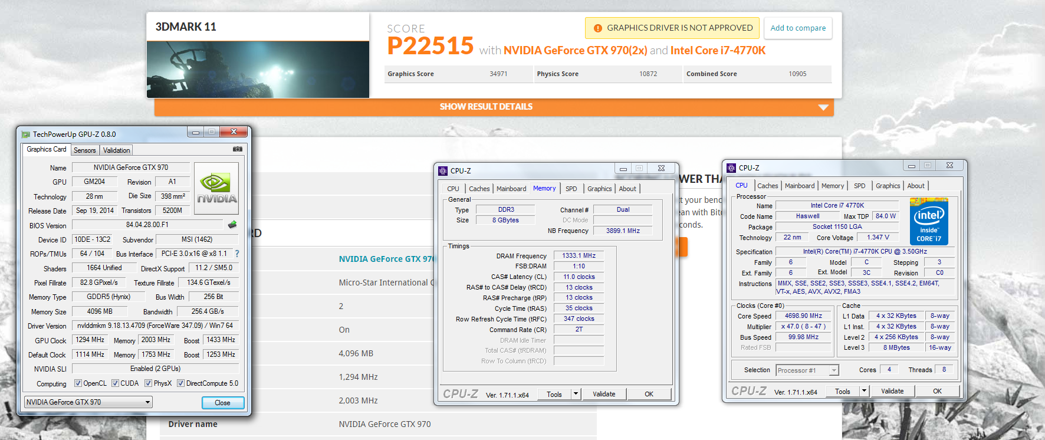This screenshot has width=1045, height=440.
Task: Click the Tools button in the Memory CPU-Z window
Action: 554,394
